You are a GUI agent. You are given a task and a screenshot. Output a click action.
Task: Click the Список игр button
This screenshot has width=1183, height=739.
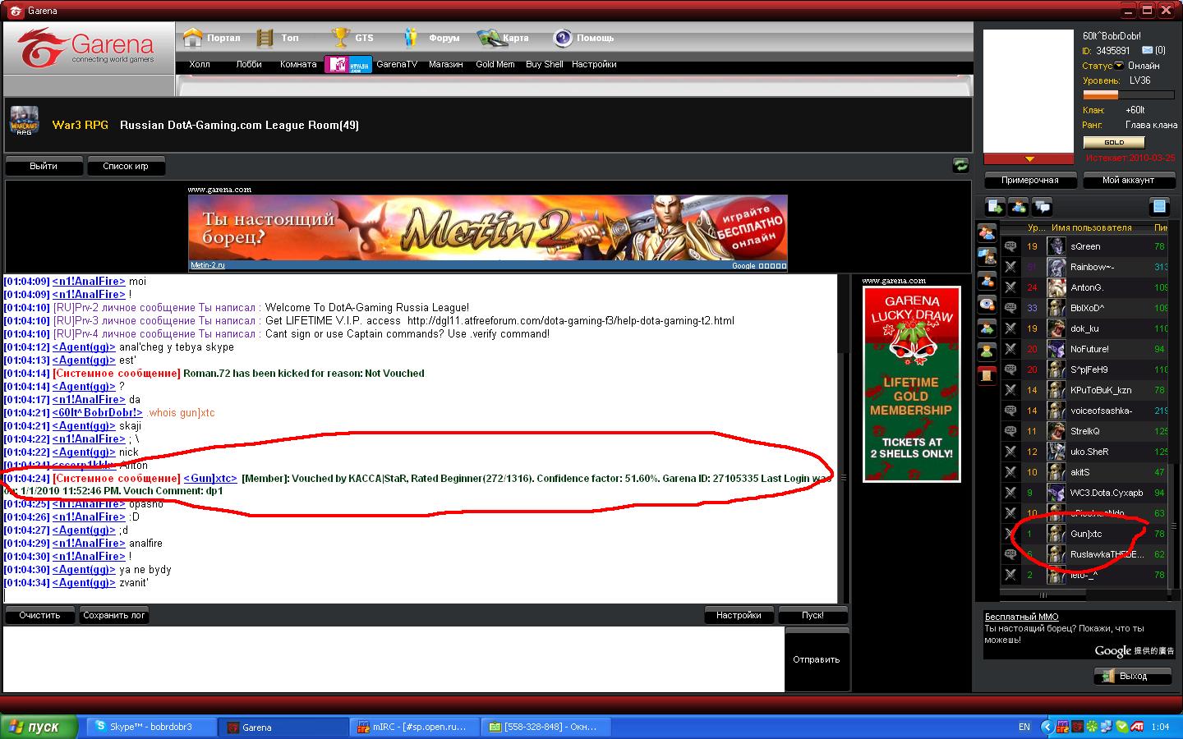click(126, 166)
